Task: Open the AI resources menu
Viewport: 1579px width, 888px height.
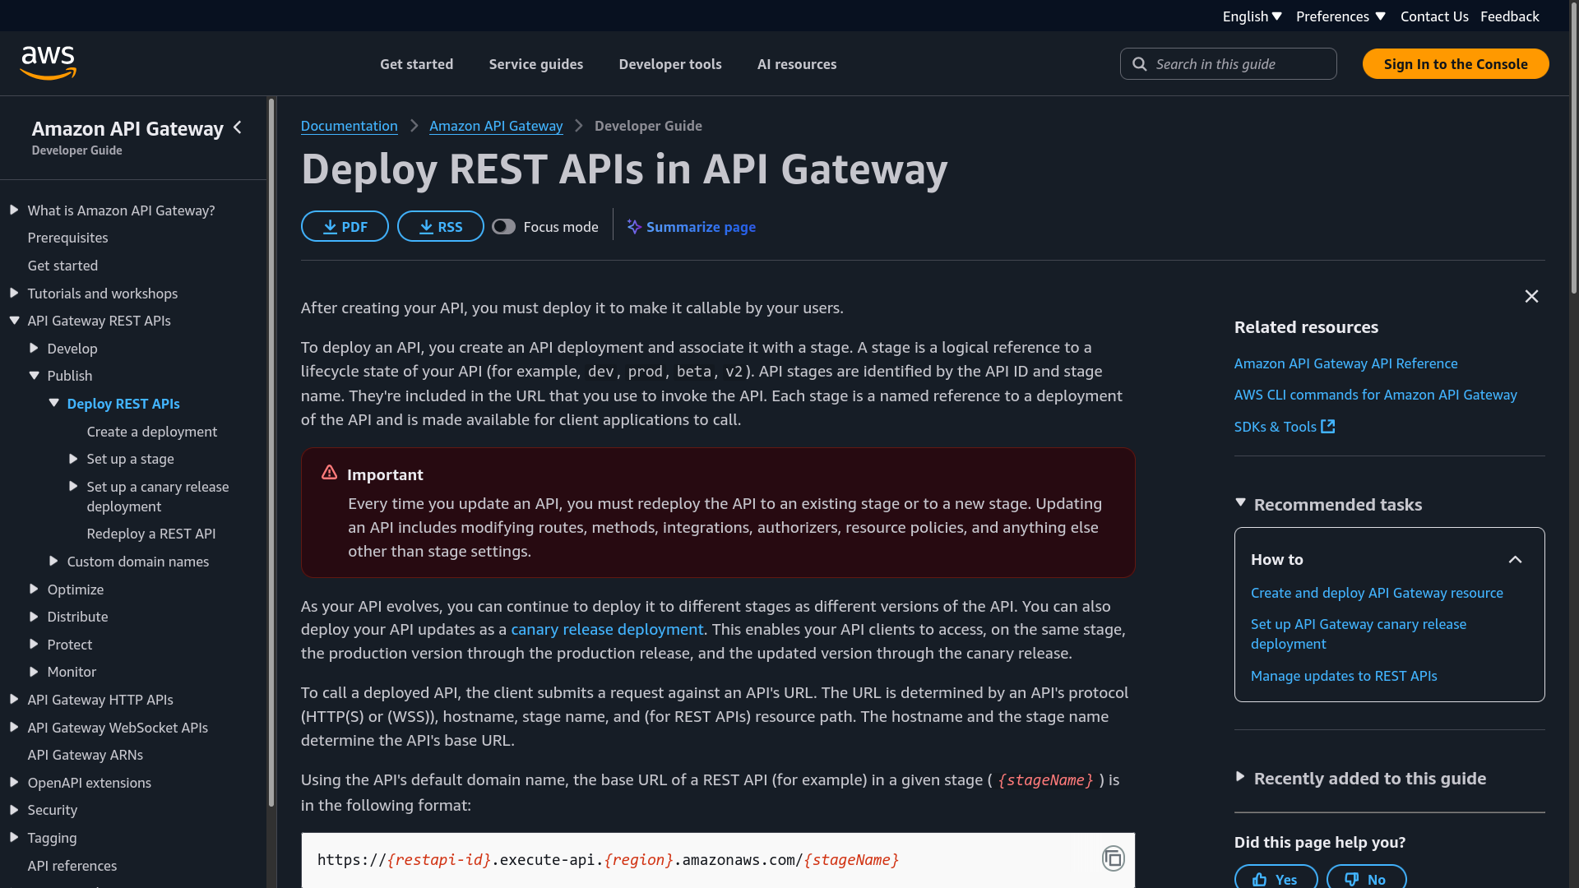Action: click(797, 64)
